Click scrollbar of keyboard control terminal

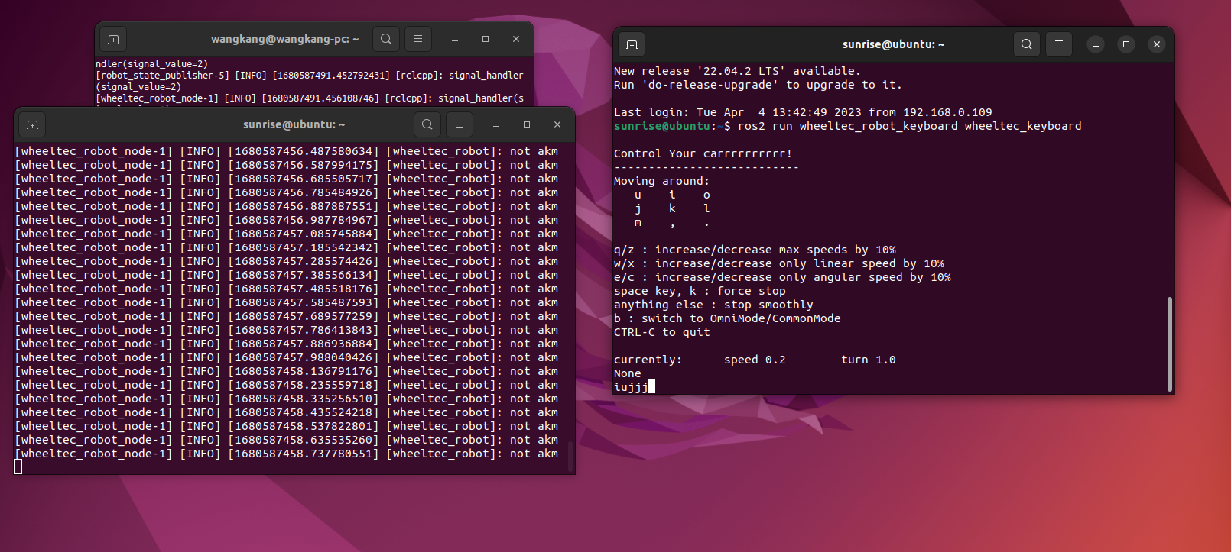[x=1169, y=344]
